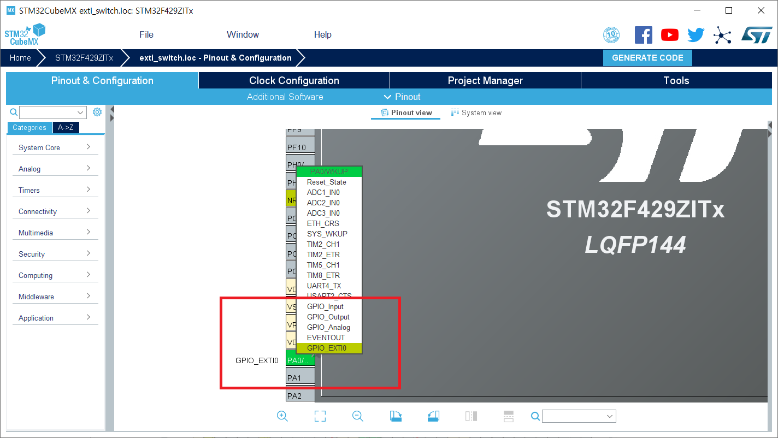Switch to the Tools tab
Viewport: 778px width, 438px height.
(x=676, y=80)
